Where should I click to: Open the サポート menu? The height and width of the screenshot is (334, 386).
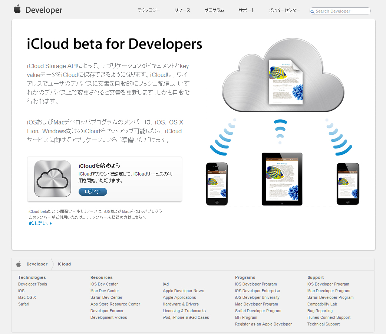pos(247,10)
